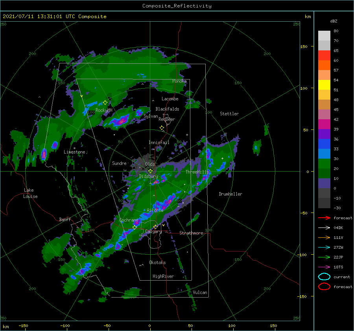Viewport: 354px width, 331px height.
Task: Click the ThreeHills label
Action: pyautogui.click(x=197, y=172)
